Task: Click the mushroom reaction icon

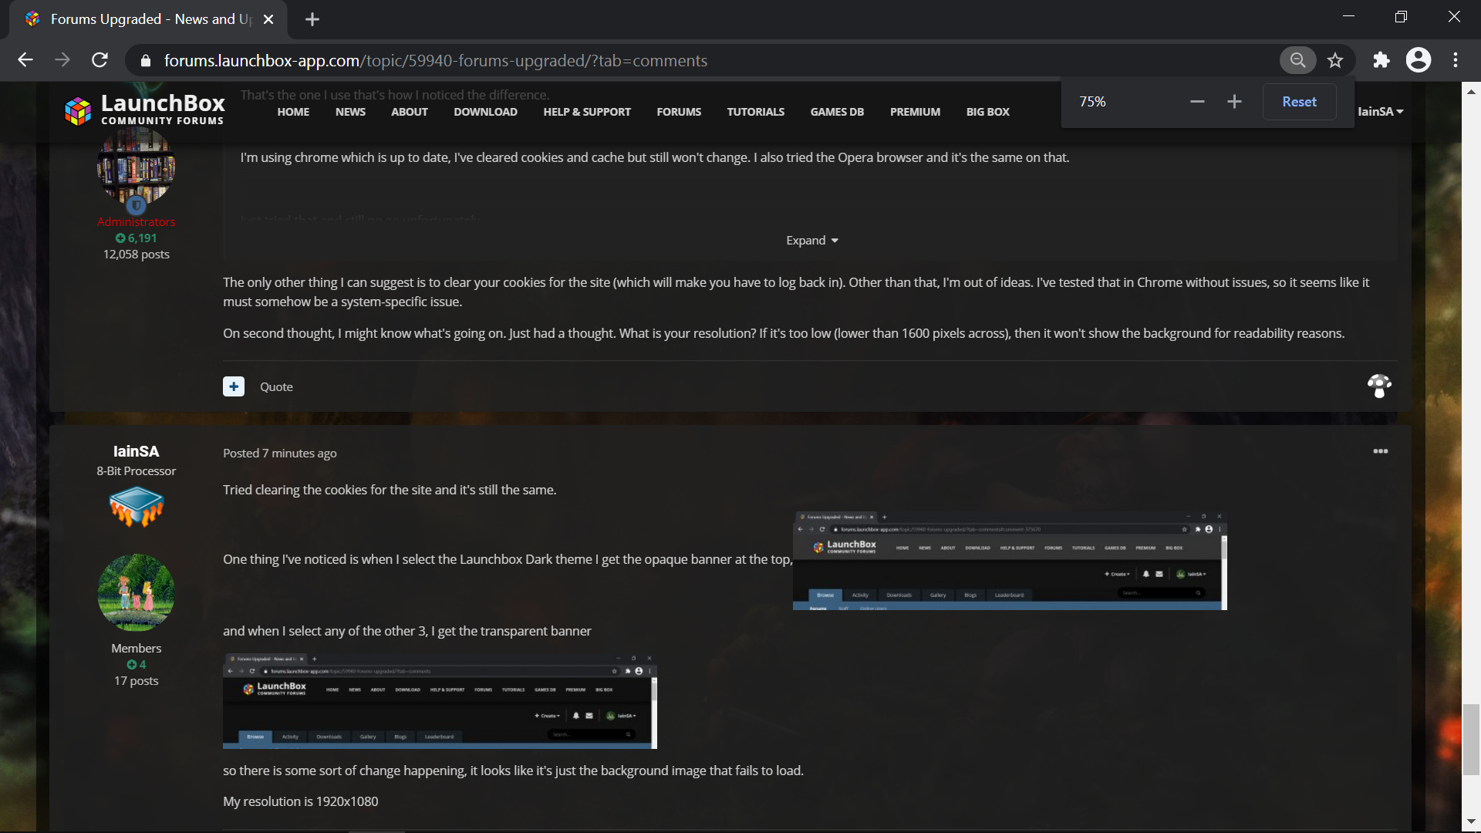Action: point(1379,386)
